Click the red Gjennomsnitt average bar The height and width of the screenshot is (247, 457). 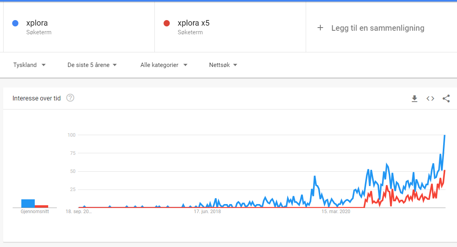41,206
